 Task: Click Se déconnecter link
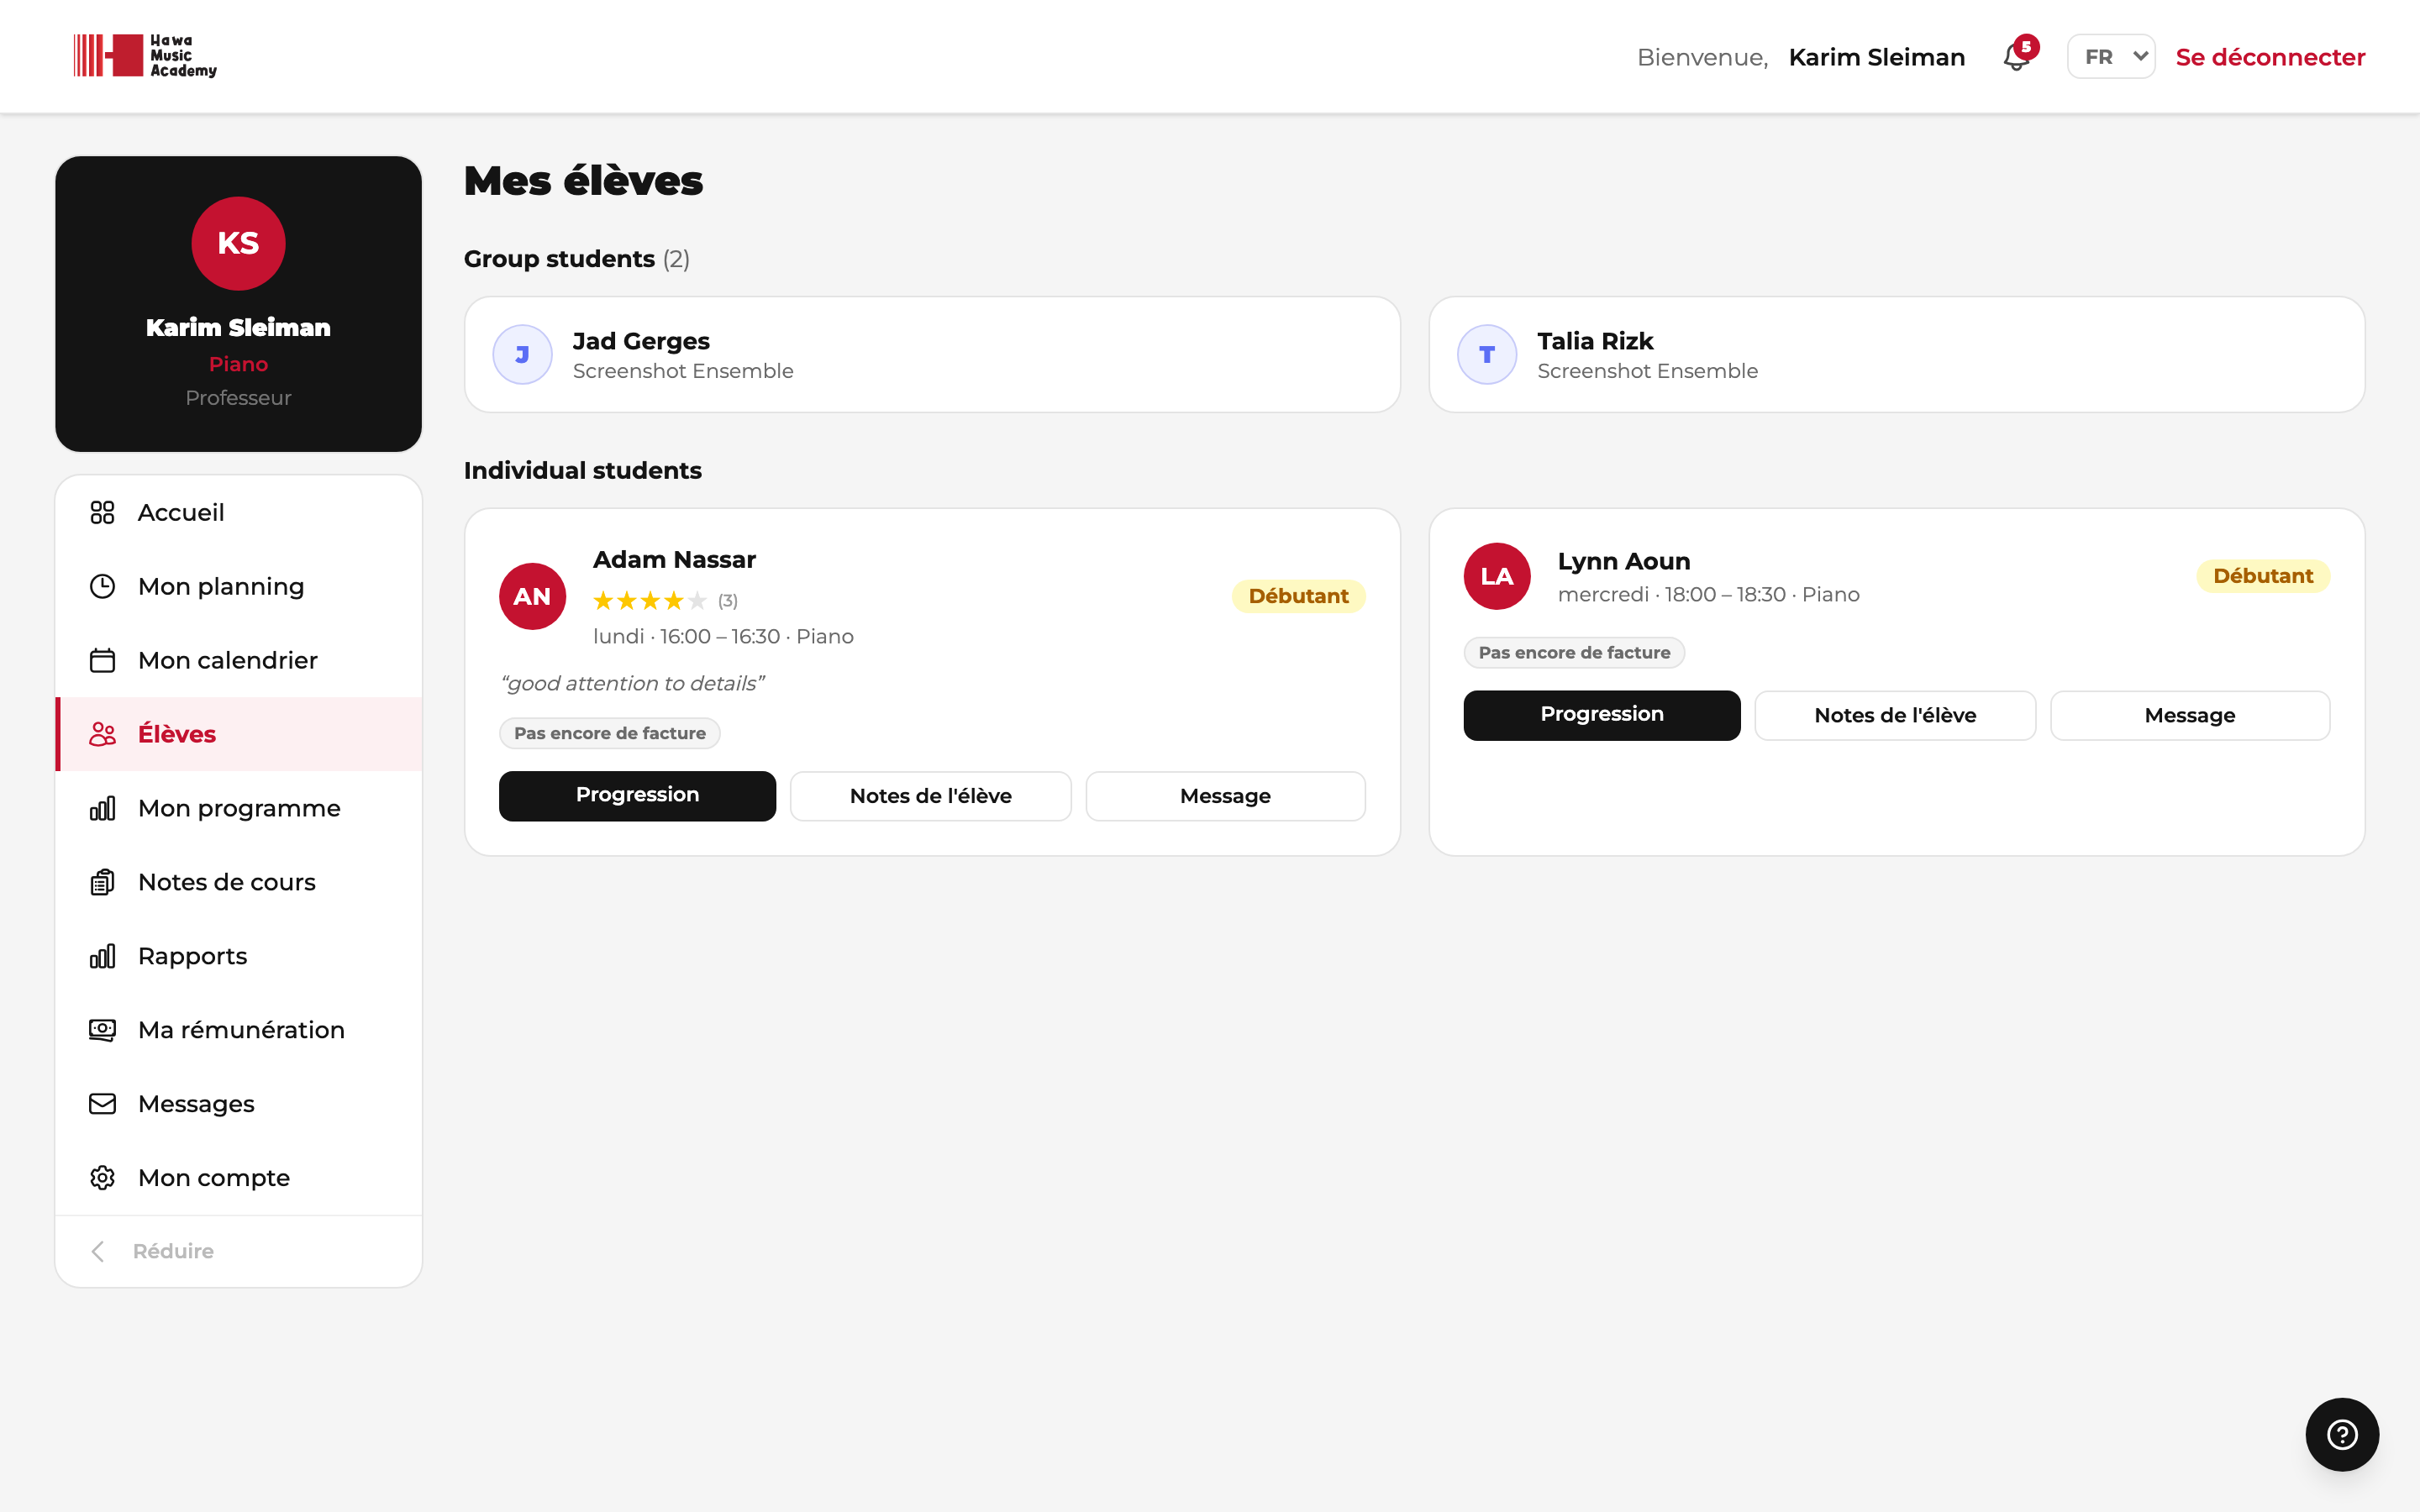[2270, 57]
